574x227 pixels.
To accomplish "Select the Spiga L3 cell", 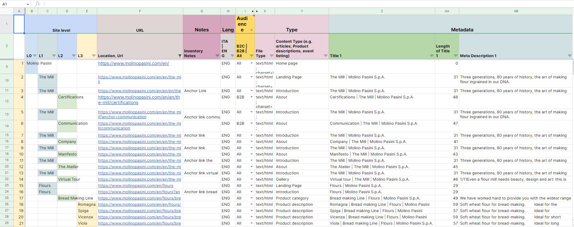I will [87, 211].
